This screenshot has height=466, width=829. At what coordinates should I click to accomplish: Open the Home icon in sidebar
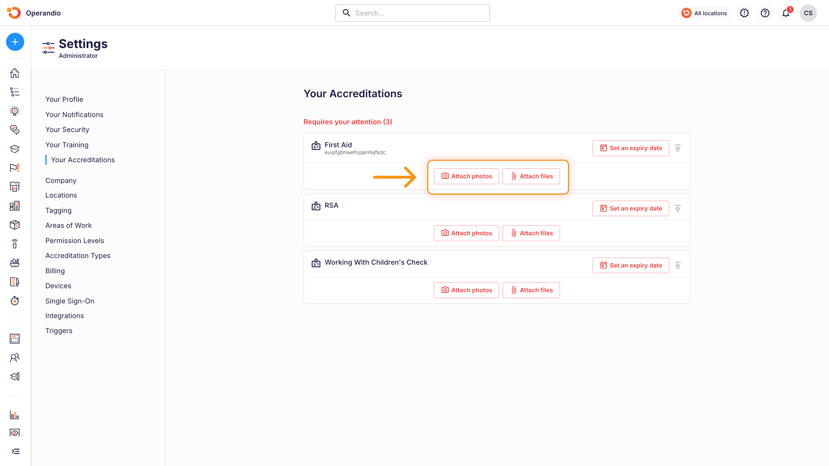tap(15, 73)
